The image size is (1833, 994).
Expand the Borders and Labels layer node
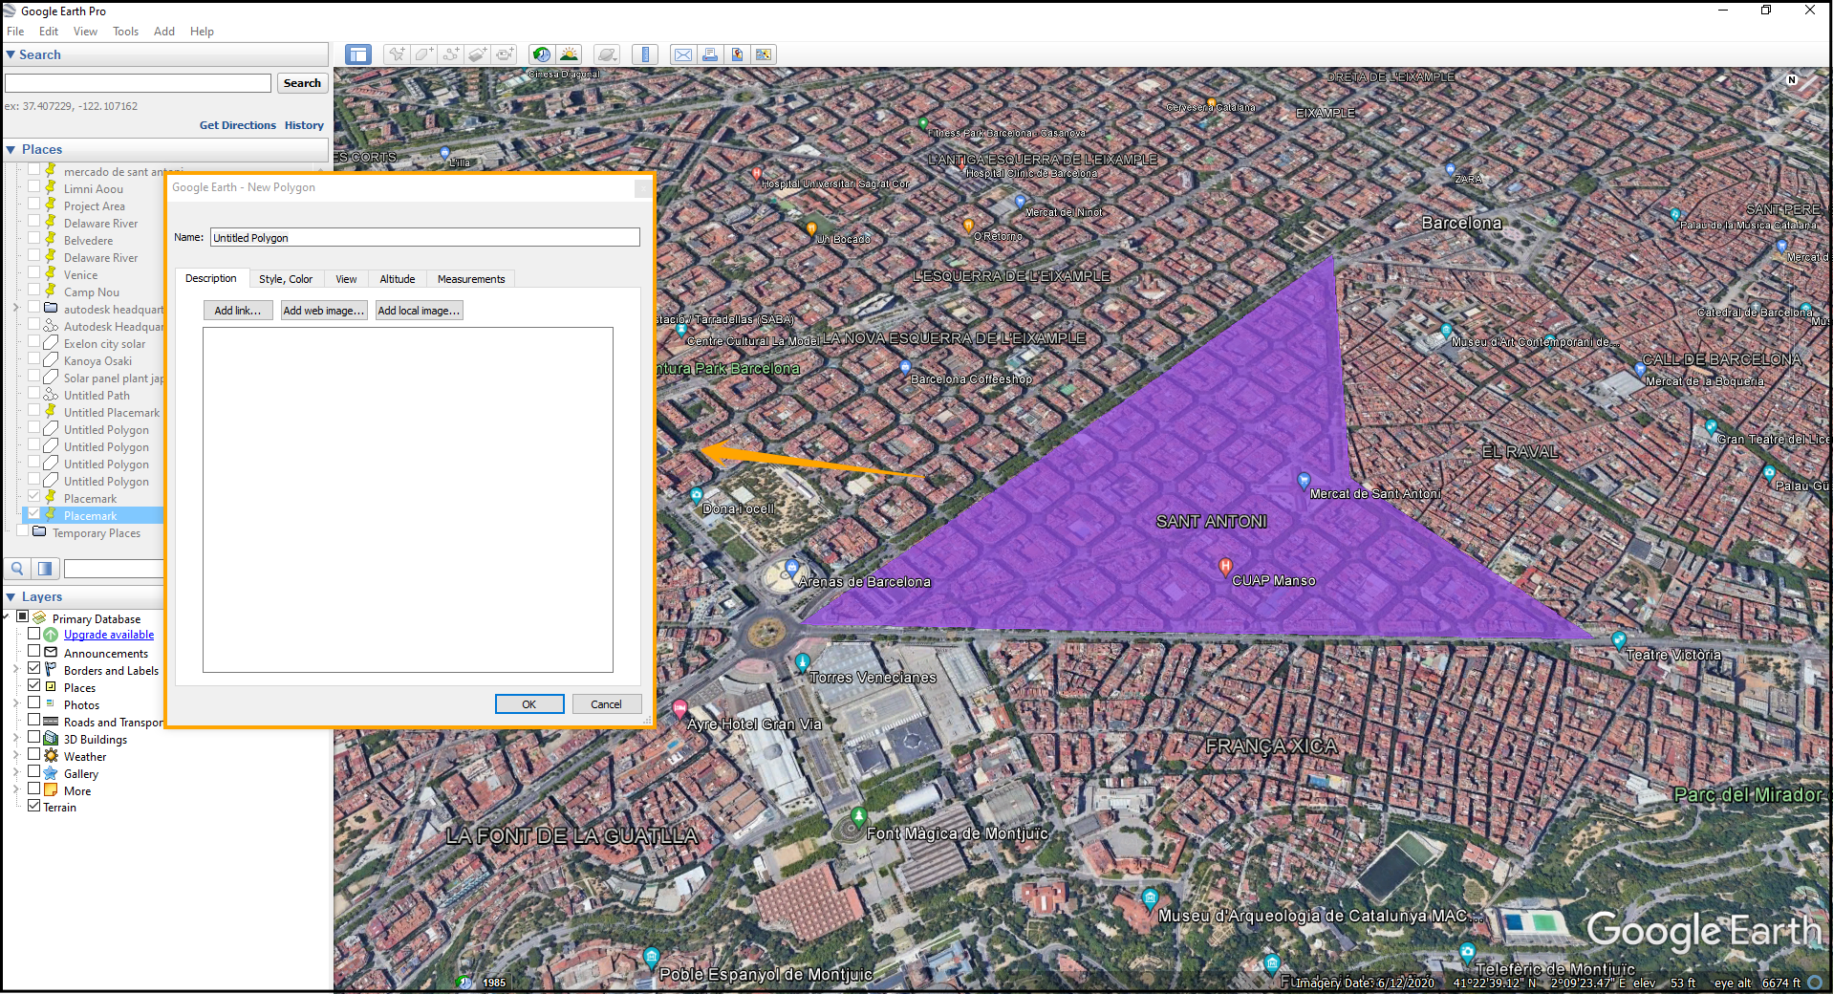(16, 670)
